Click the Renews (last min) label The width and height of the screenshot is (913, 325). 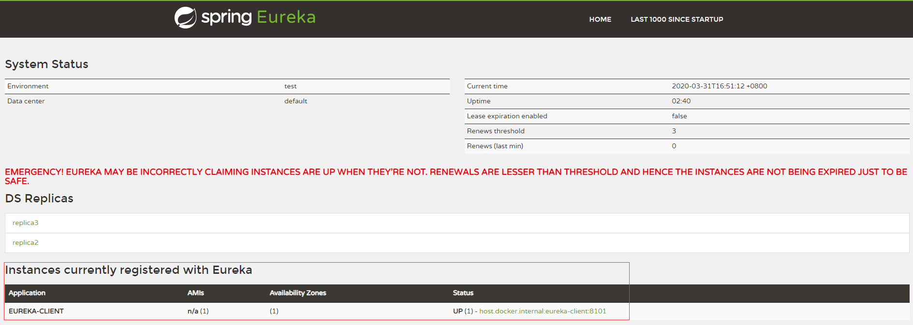495,146
